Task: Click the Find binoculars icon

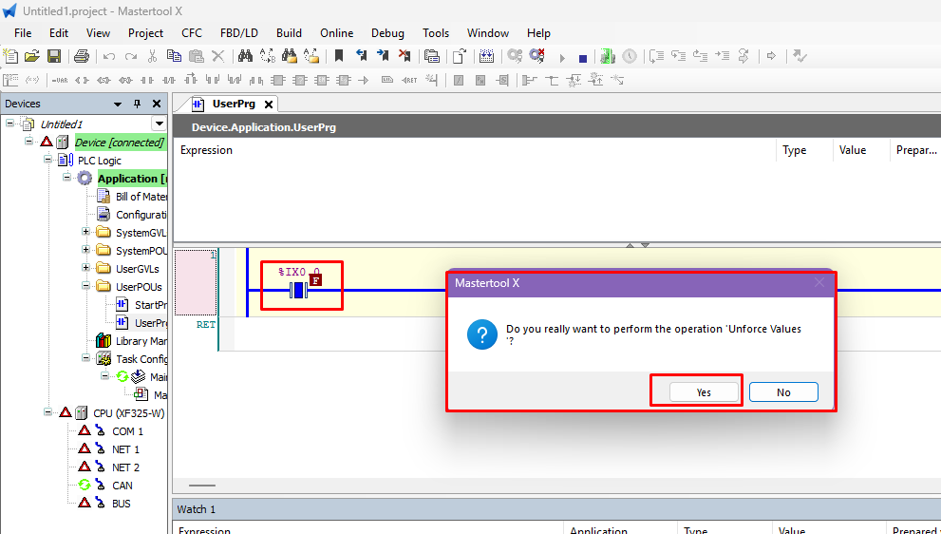Action: (x=244, y=57)
